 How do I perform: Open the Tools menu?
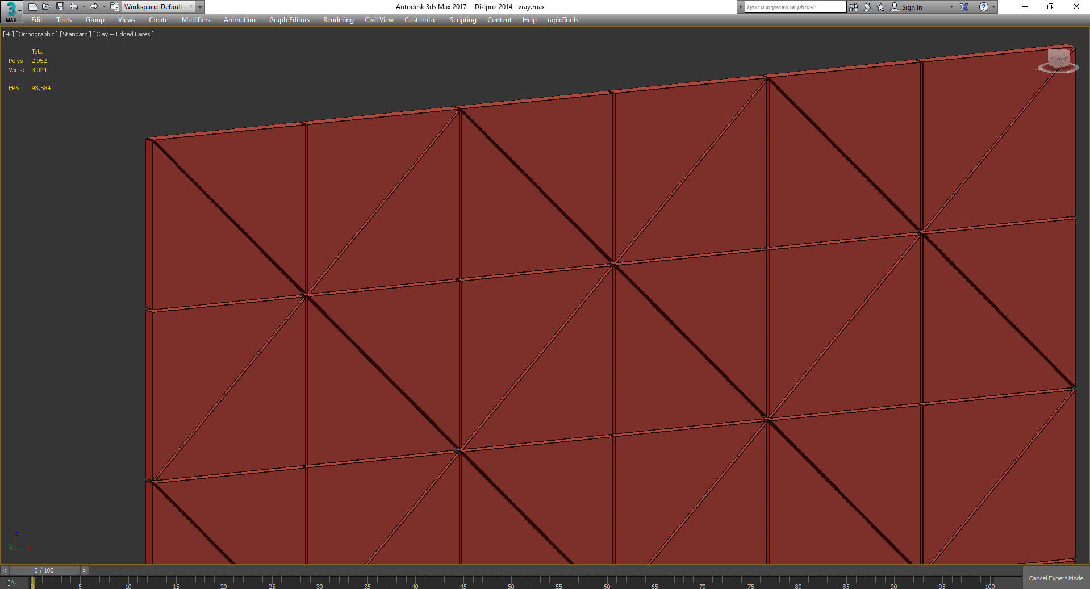(x=64, y=20)
